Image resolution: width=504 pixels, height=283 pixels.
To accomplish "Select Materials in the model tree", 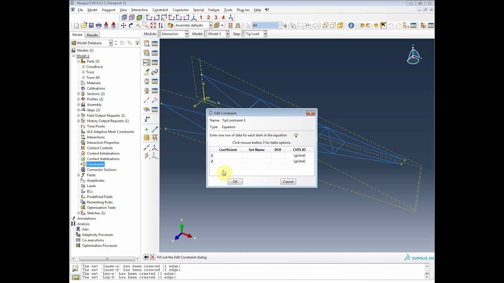I will tap(94, 83).
